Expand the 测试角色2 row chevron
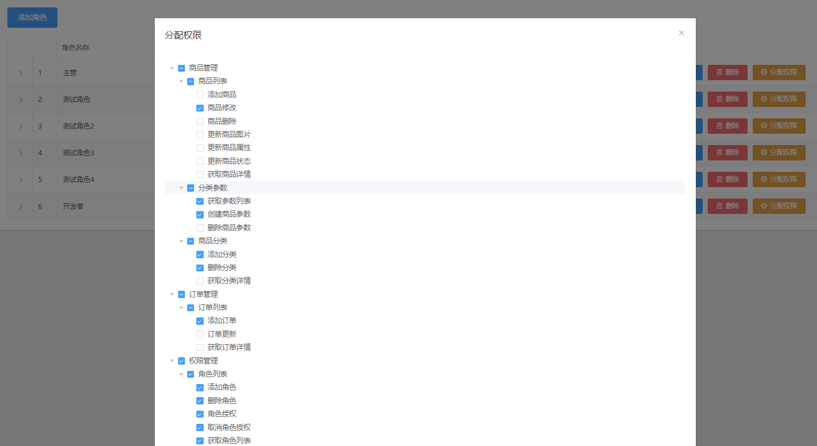817x446 pixels. (20, 126)
